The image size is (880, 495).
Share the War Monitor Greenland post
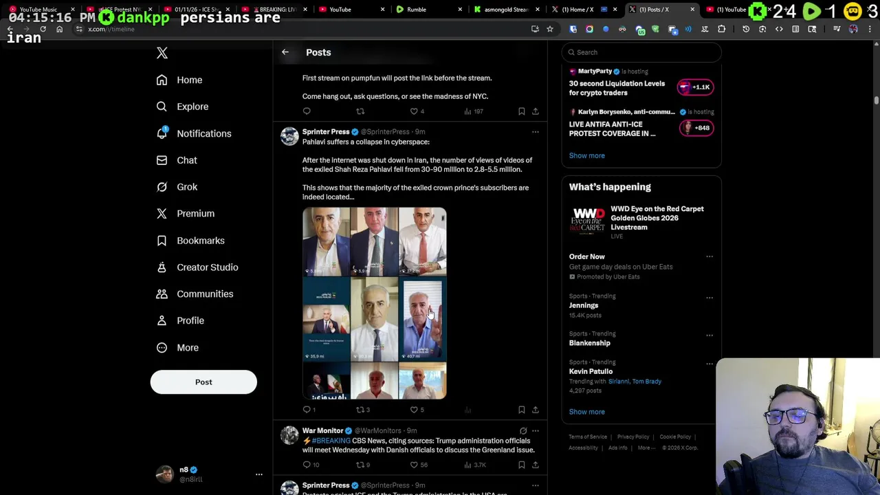536,465
